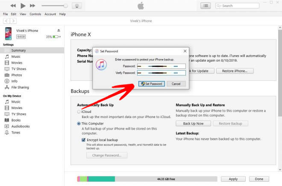Open the File Sharing icon
The width and height of the screenshot is (282, 186).
(7, 87)
